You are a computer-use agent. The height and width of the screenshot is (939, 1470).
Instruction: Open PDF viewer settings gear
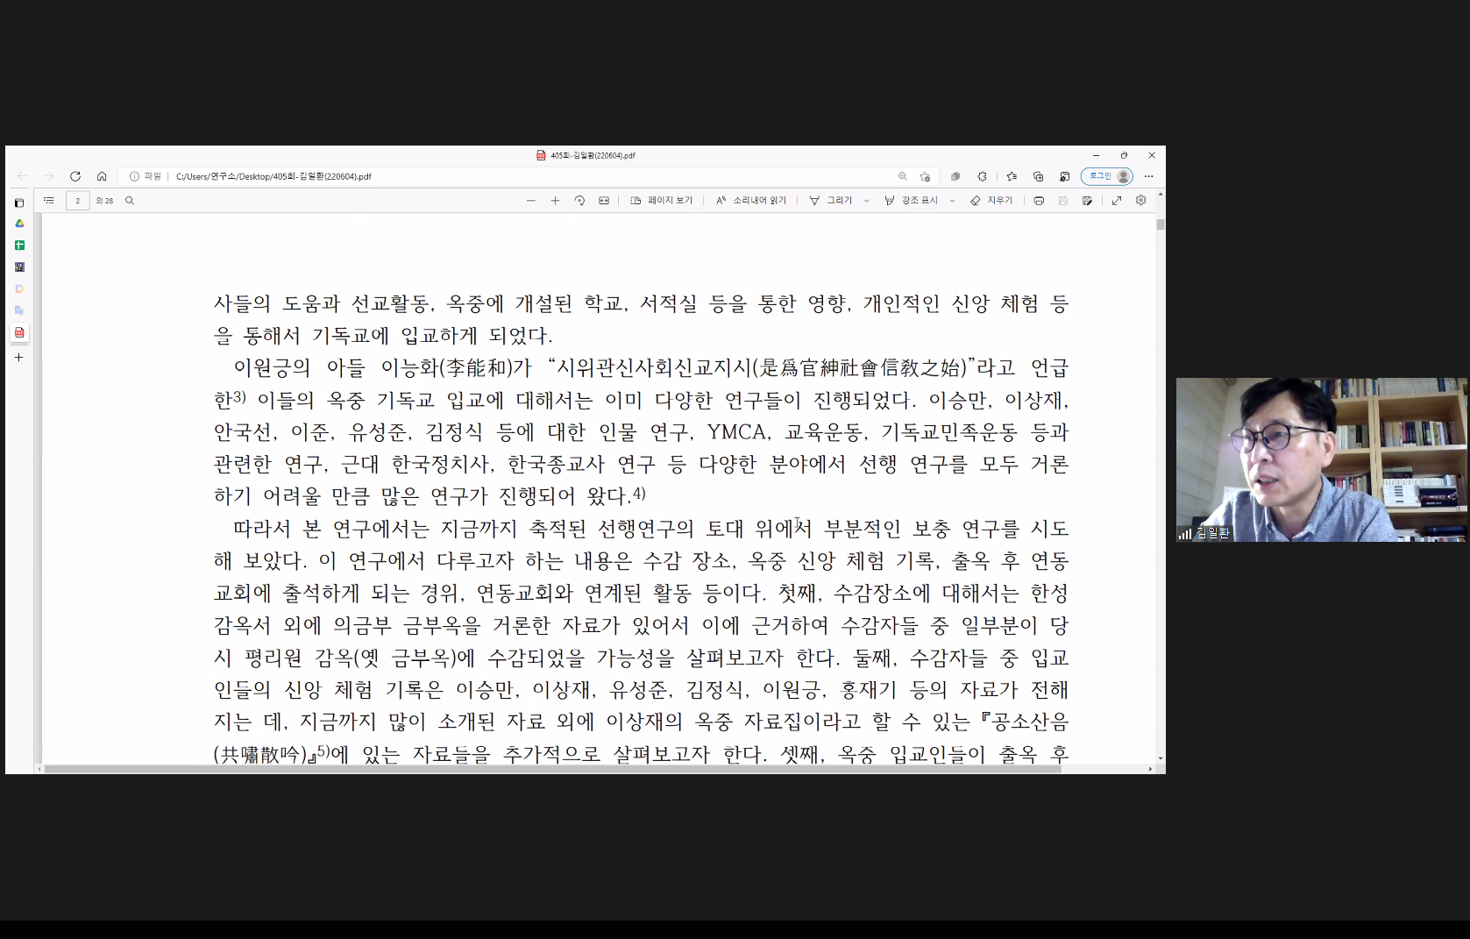point(1141,201)
